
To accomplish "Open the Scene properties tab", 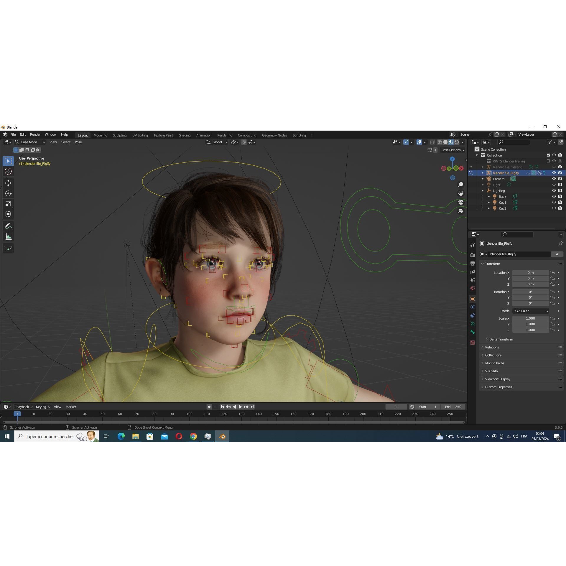I will pyautogui.click(x=473, y=280).
